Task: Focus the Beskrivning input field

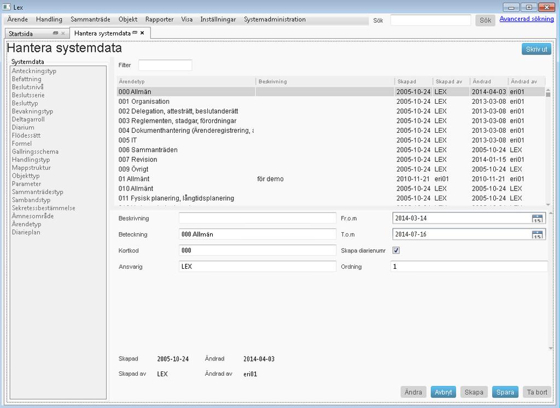Action: point(257,218)
